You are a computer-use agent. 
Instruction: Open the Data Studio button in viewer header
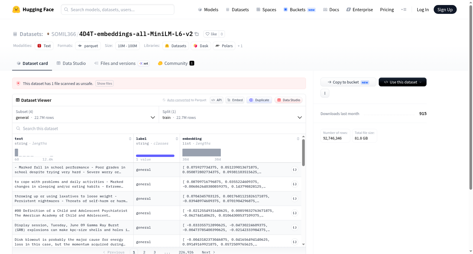(x=289, y=100)
